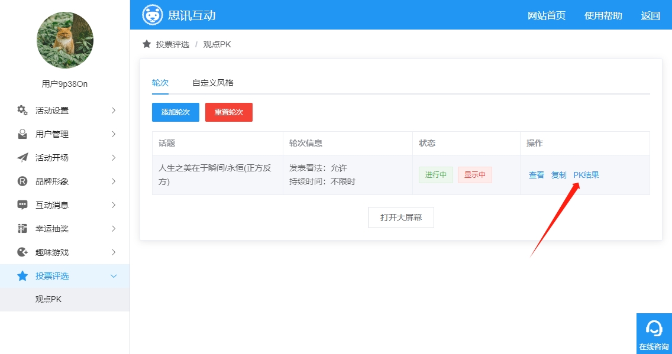Click the 轮次信息 column header
The image size is (672, 354).
pyautogui.click(x=306, y=143)
